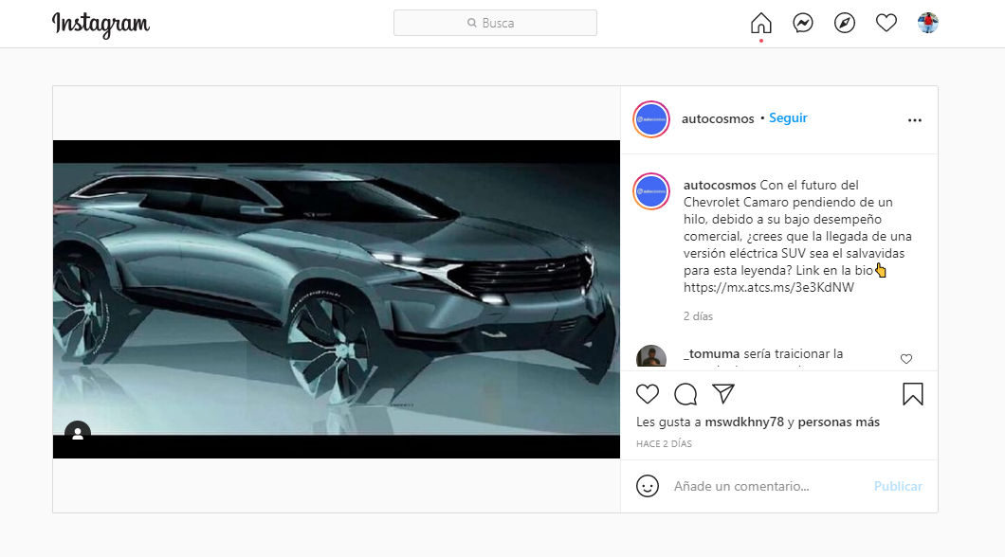This screenshot has width=1005, height=557.
Task: Follow autocosmos with Seguir
Action: pos(788,117)
